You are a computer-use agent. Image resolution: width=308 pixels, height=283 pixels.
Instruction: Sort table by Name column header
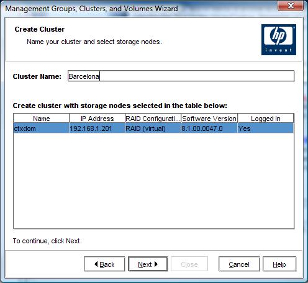(x=42, y=119)
